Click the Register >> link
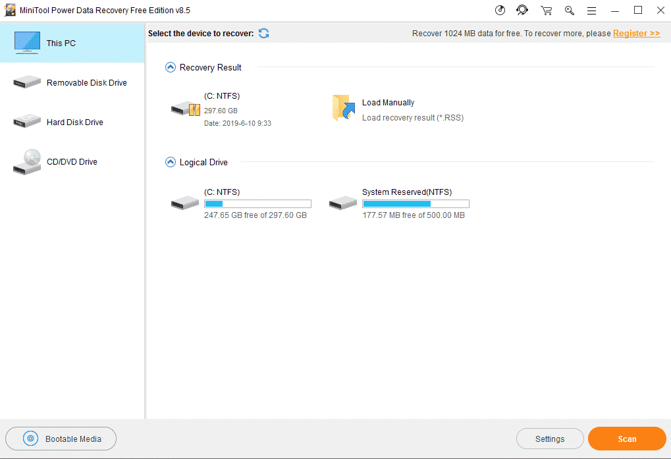The image size is (671, 459). coord(635,33)
